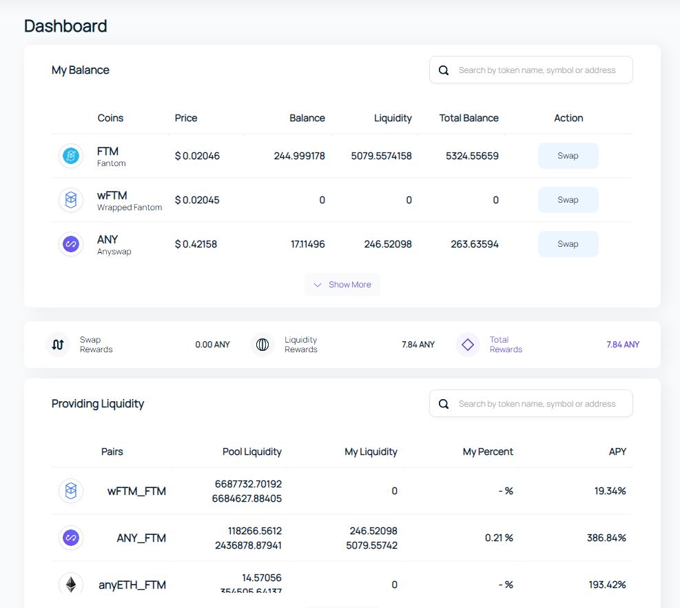680x608 pixels.
Task: Click FTM total balance 5324.55659
Action: (472, 156)
